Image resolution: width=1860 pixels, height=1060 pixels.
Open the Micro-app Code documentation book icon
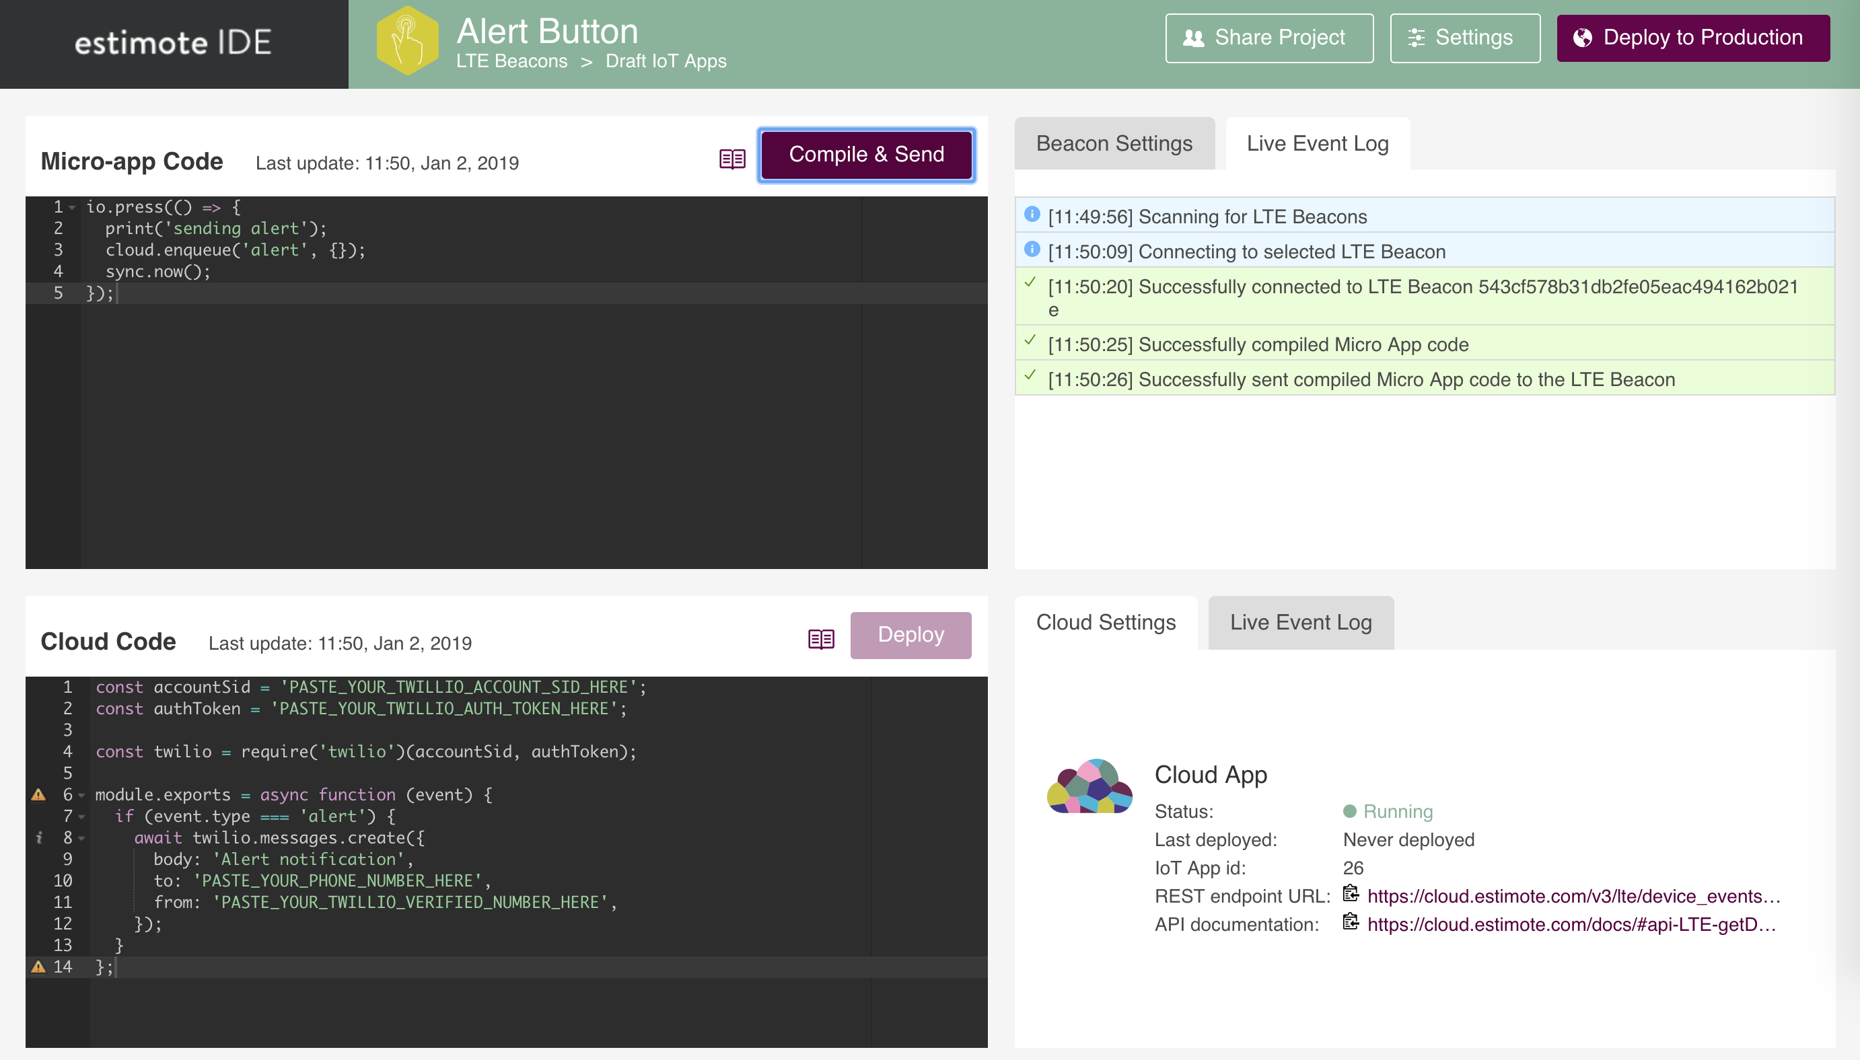732,159
